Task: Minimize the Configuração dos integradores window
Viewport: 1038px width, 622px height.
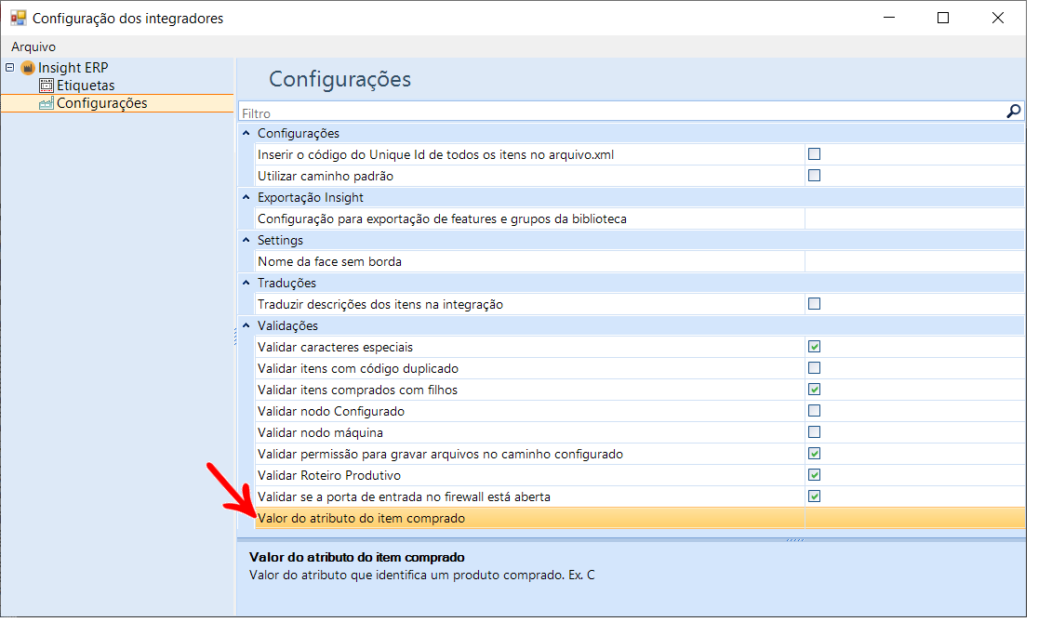Action: [889, 18]
